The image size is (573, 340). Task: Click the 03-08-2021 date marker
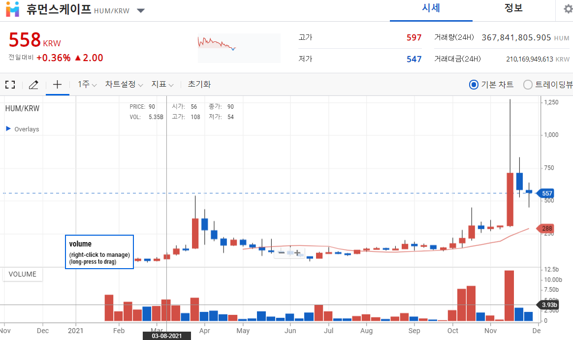(167, 336)
